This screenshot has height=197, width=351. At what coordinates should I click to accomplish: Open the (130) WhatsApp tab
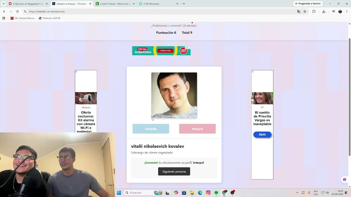[158, 4]
